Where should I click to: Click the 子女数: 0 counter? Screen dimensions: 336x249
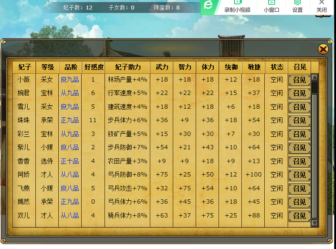coord(121,8)
